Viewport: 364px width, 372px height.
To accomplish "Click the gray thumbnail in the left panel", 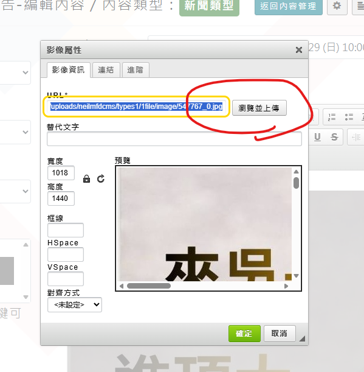I will (7, 271).
